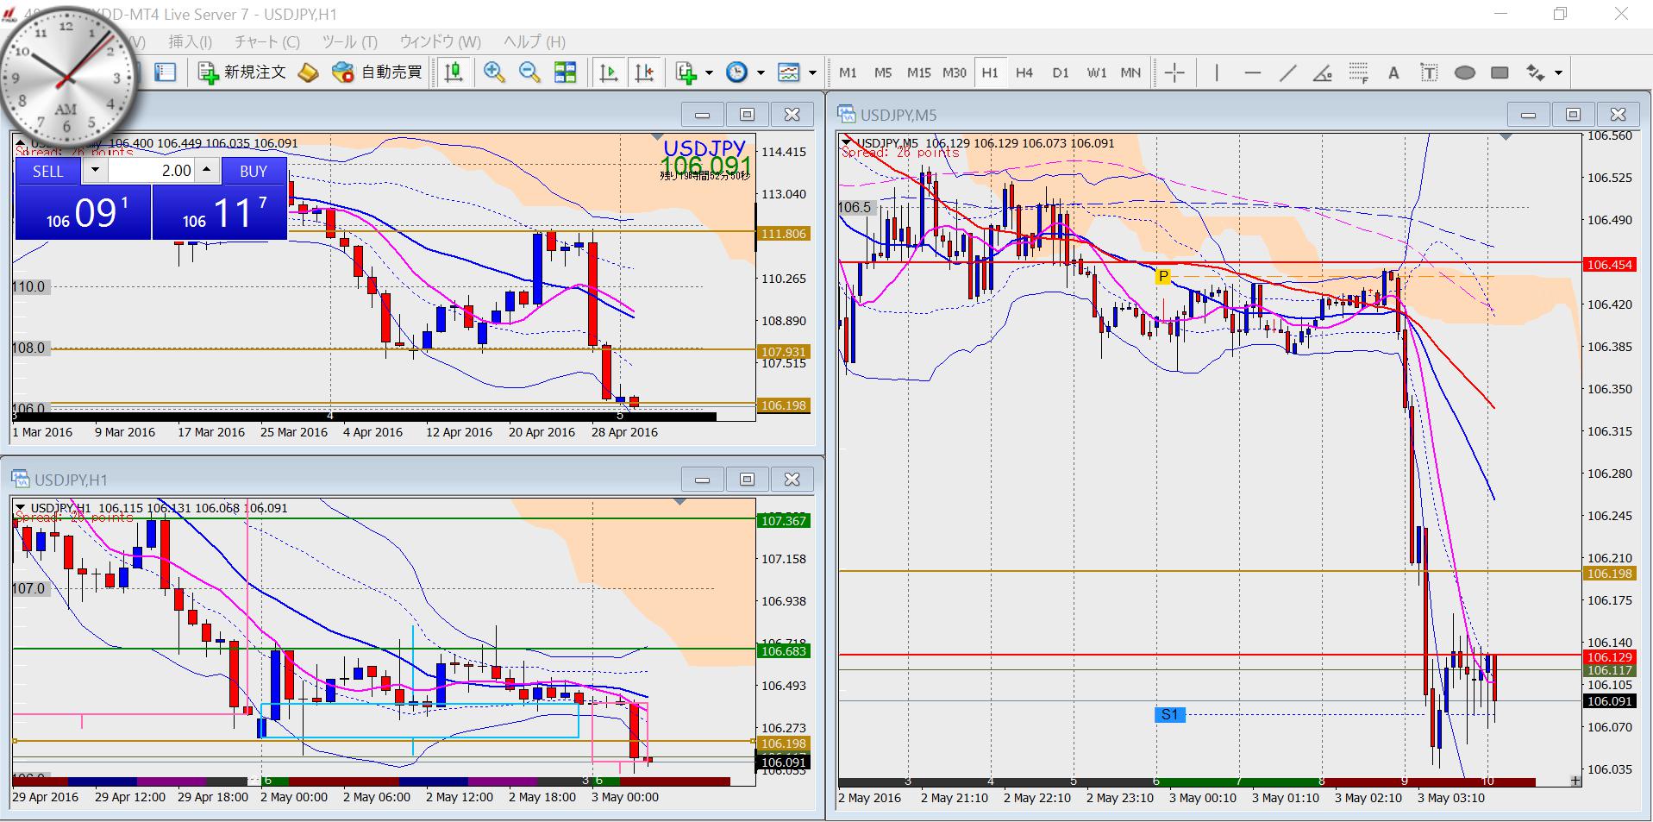Open the チャート(C) Chart menu
The height and width of the screenshot is (822, 1653).
pos(267,41)
